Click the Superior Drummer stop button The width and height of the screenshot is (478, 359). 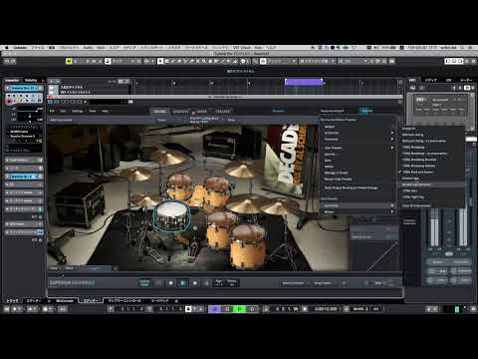click(170, 283)
